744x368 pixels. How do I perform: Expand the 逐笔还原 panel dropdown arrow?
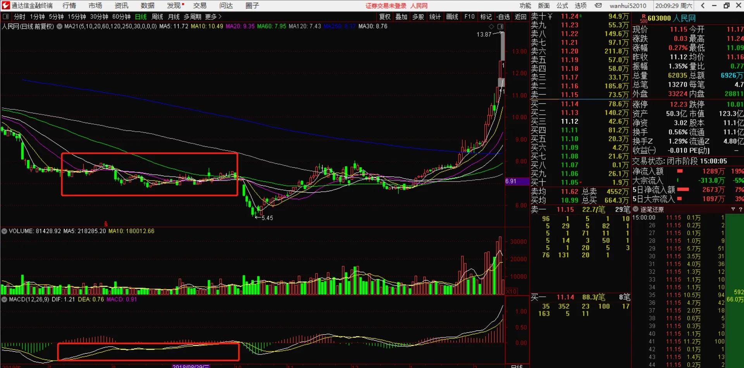pyautogui.click(x=635, y=209)
